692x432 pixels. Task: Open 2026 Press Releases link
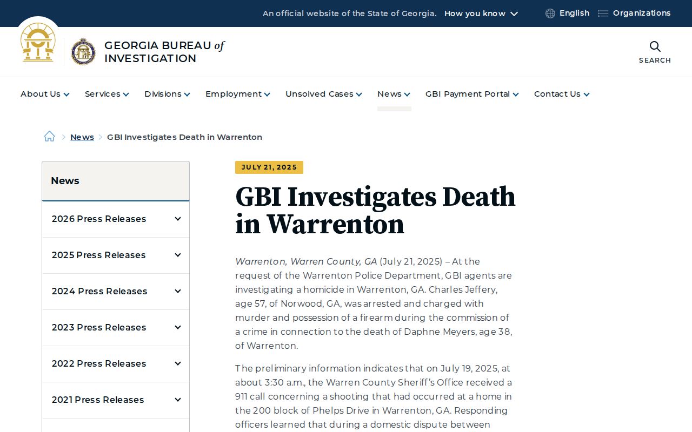coord(99,219)
